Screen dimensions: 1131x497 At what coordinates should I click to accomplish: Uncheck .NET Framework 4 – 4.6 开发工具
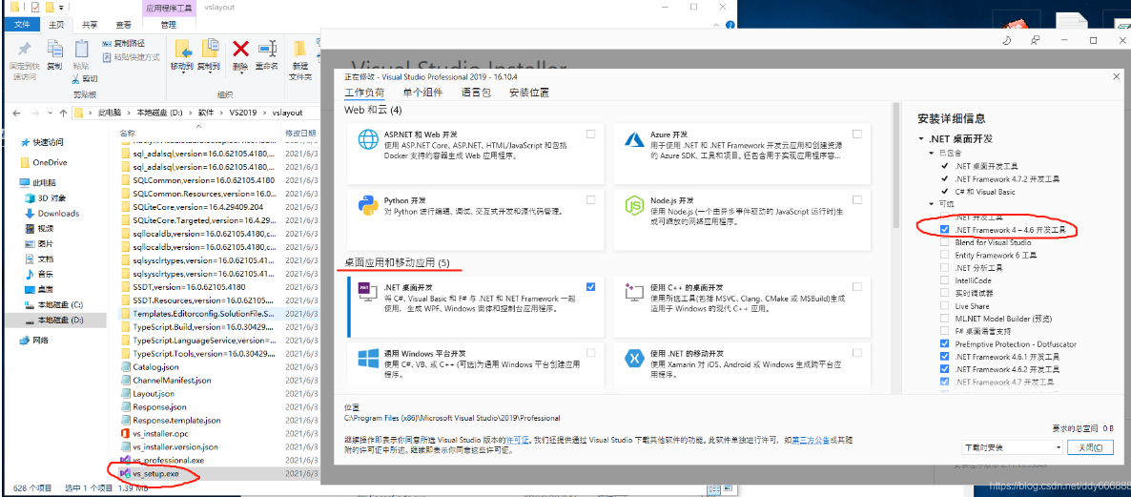pos(945,229)
